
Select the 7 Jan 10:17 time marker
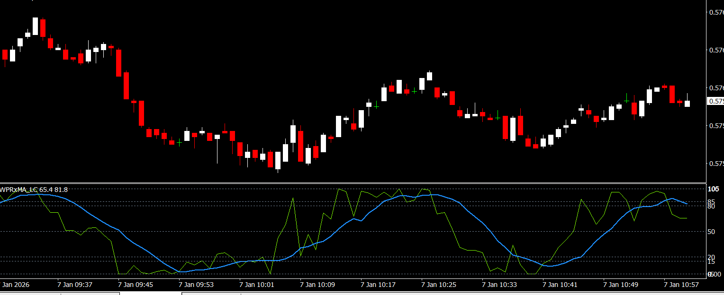click(x=378, y=285)
